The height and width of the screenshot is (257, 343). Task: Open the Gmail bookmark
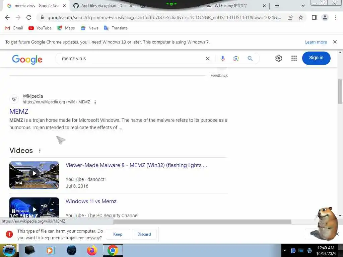[14, 28]
